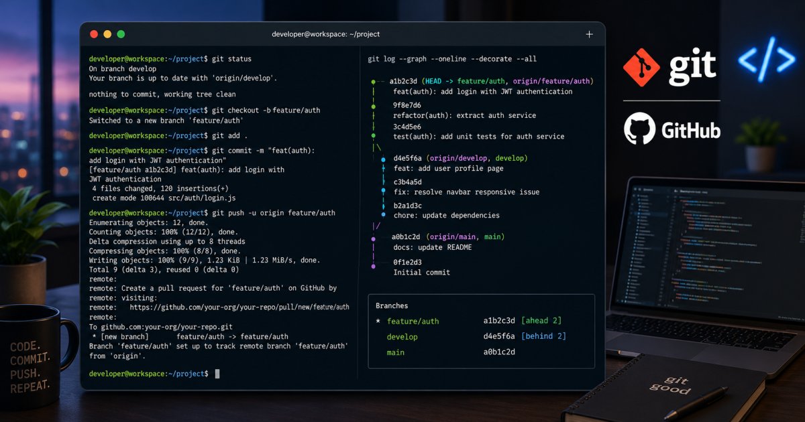
Task: Close the terminal with the red button
Action: click(93, 34)
